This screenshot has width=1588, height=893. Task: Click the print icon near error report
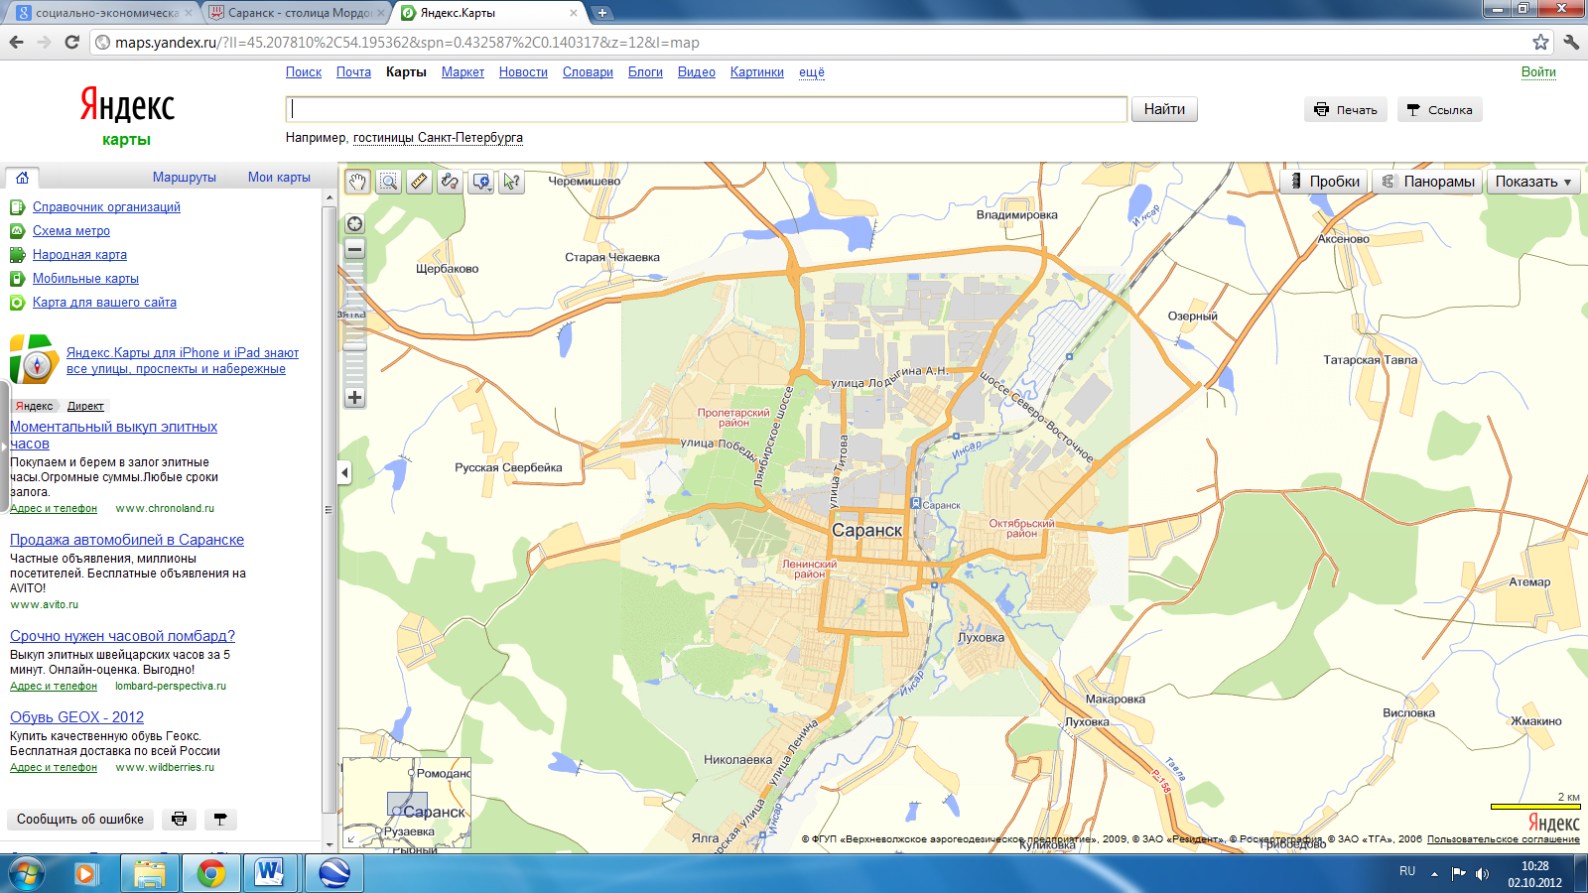(x=179, y=820)
